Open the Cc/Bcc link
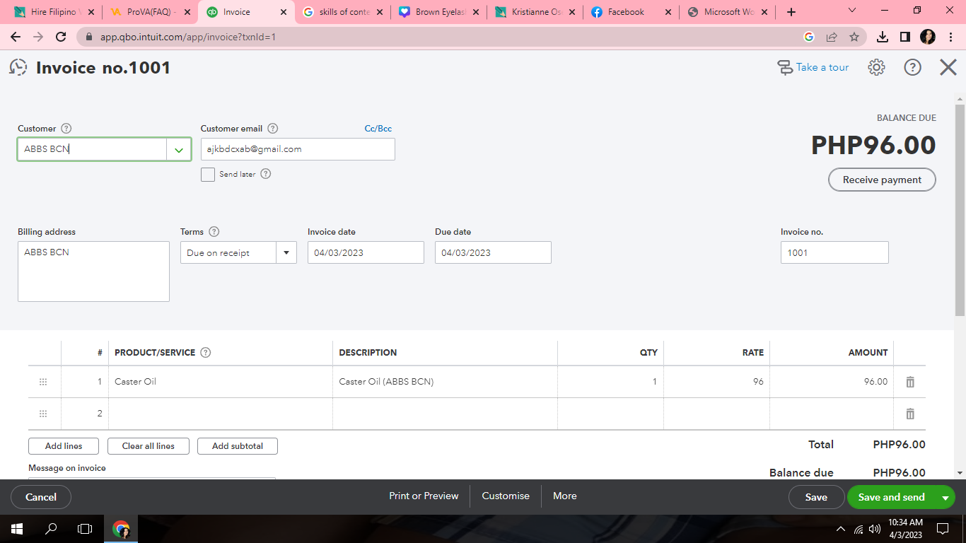Viewport: 966px width, 543px height. (378, 129)
